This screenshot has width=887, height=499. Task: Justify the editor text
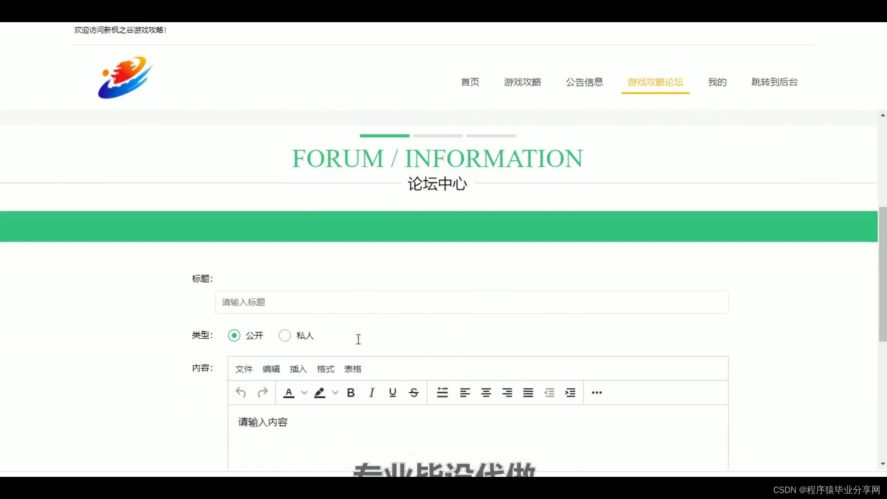point(528,393)
